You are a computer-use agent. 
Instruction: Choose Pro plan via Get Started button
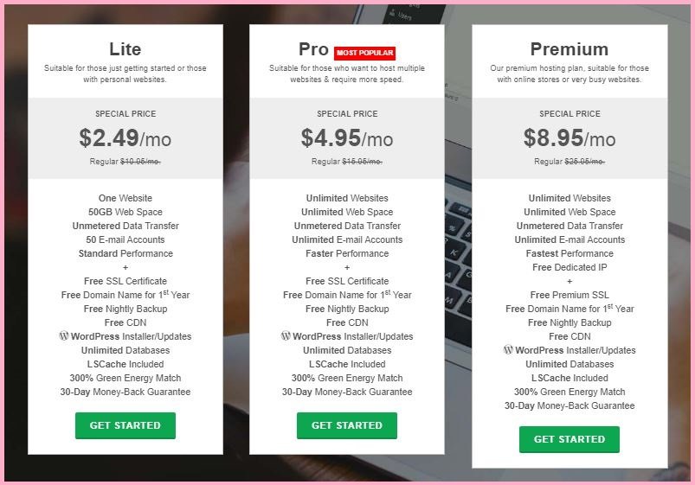(x=347, y=425)
